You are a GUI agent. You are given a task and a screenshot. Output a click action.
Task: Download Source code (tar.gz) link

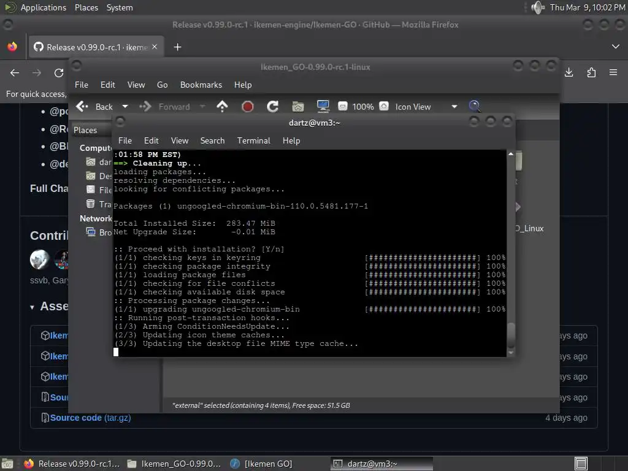[90, 418]
